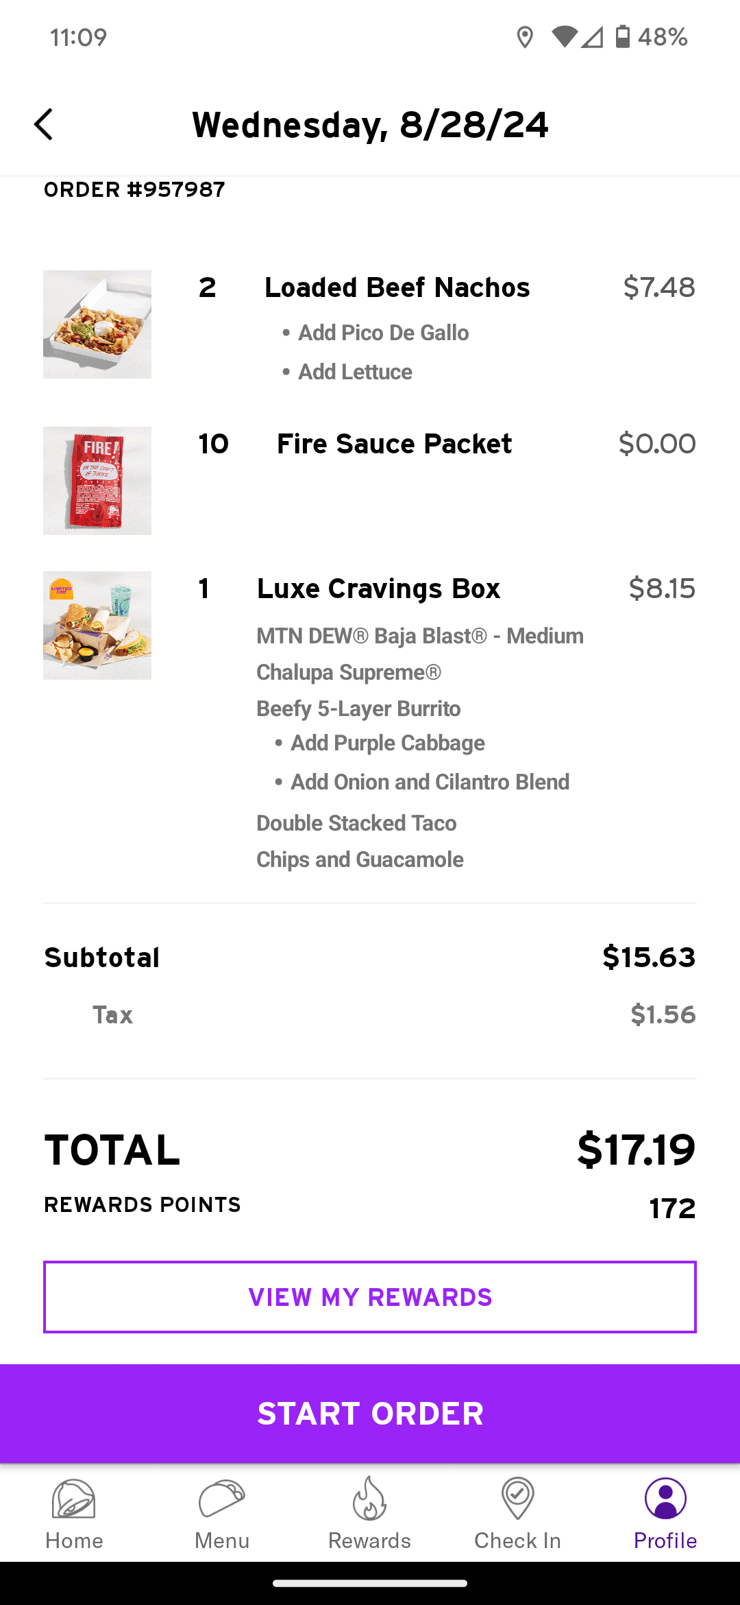Image resolution: width=740 pixels, height=1605 pixels.
Task: Open the Rewards flame icon
Action: tap(369, 1499)
